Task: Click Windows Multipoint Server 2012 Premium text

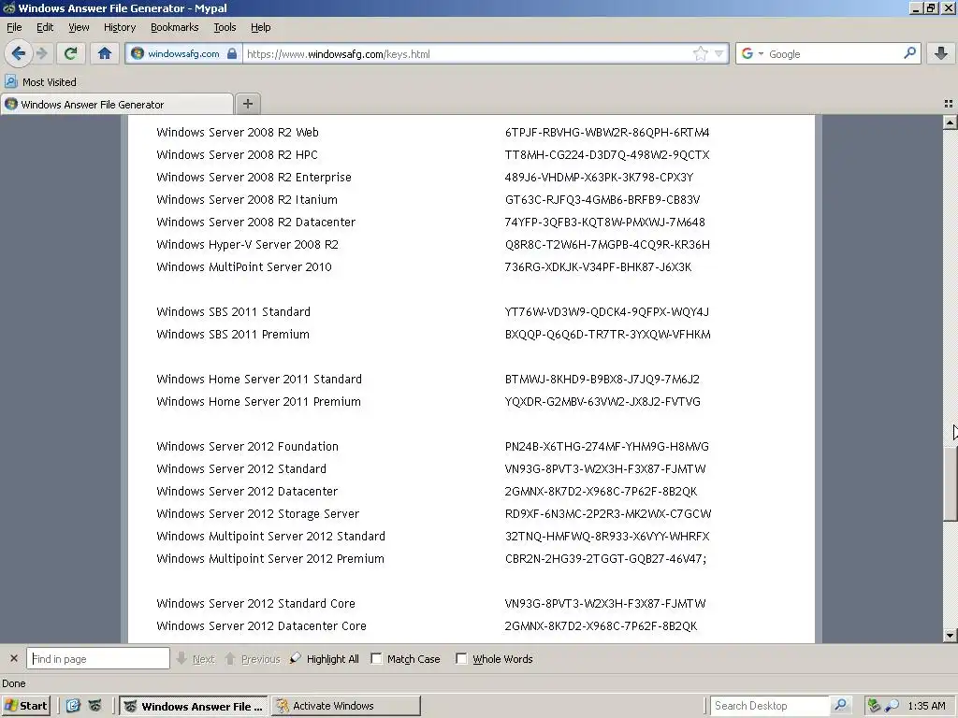Action: pyautogui.click(x=270, y=559)
